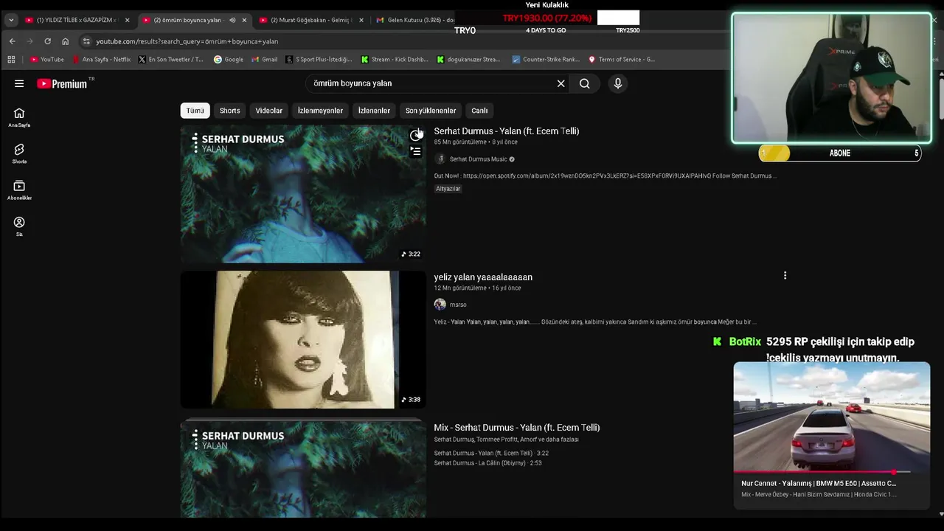Screen dimensions: 944x531
Task: Go back in browser history
Action: click(x=12, y=41)
